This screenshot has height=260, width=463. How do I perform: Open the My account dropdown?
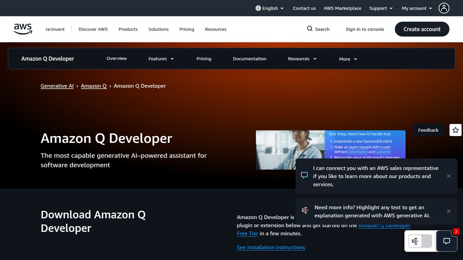(x=416, y=8)
